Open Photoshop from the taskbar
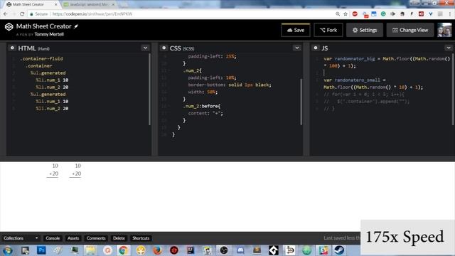The image size is (455, 256). pos(41,250)
